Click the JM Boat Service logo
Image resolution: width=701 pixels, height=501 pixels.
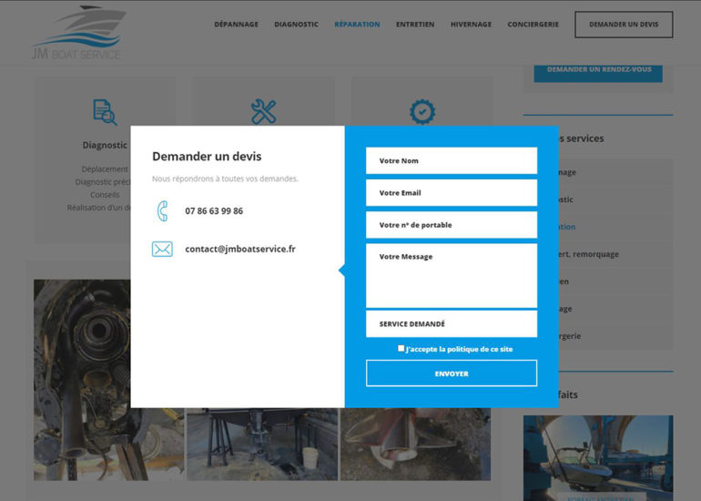click(79, 33)
